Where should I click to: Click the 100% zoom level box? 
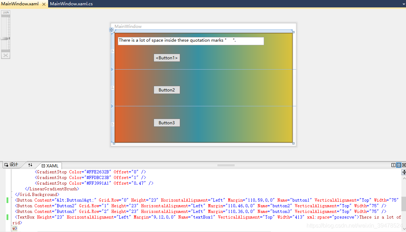pyautogui.click(x=5, y=12)
